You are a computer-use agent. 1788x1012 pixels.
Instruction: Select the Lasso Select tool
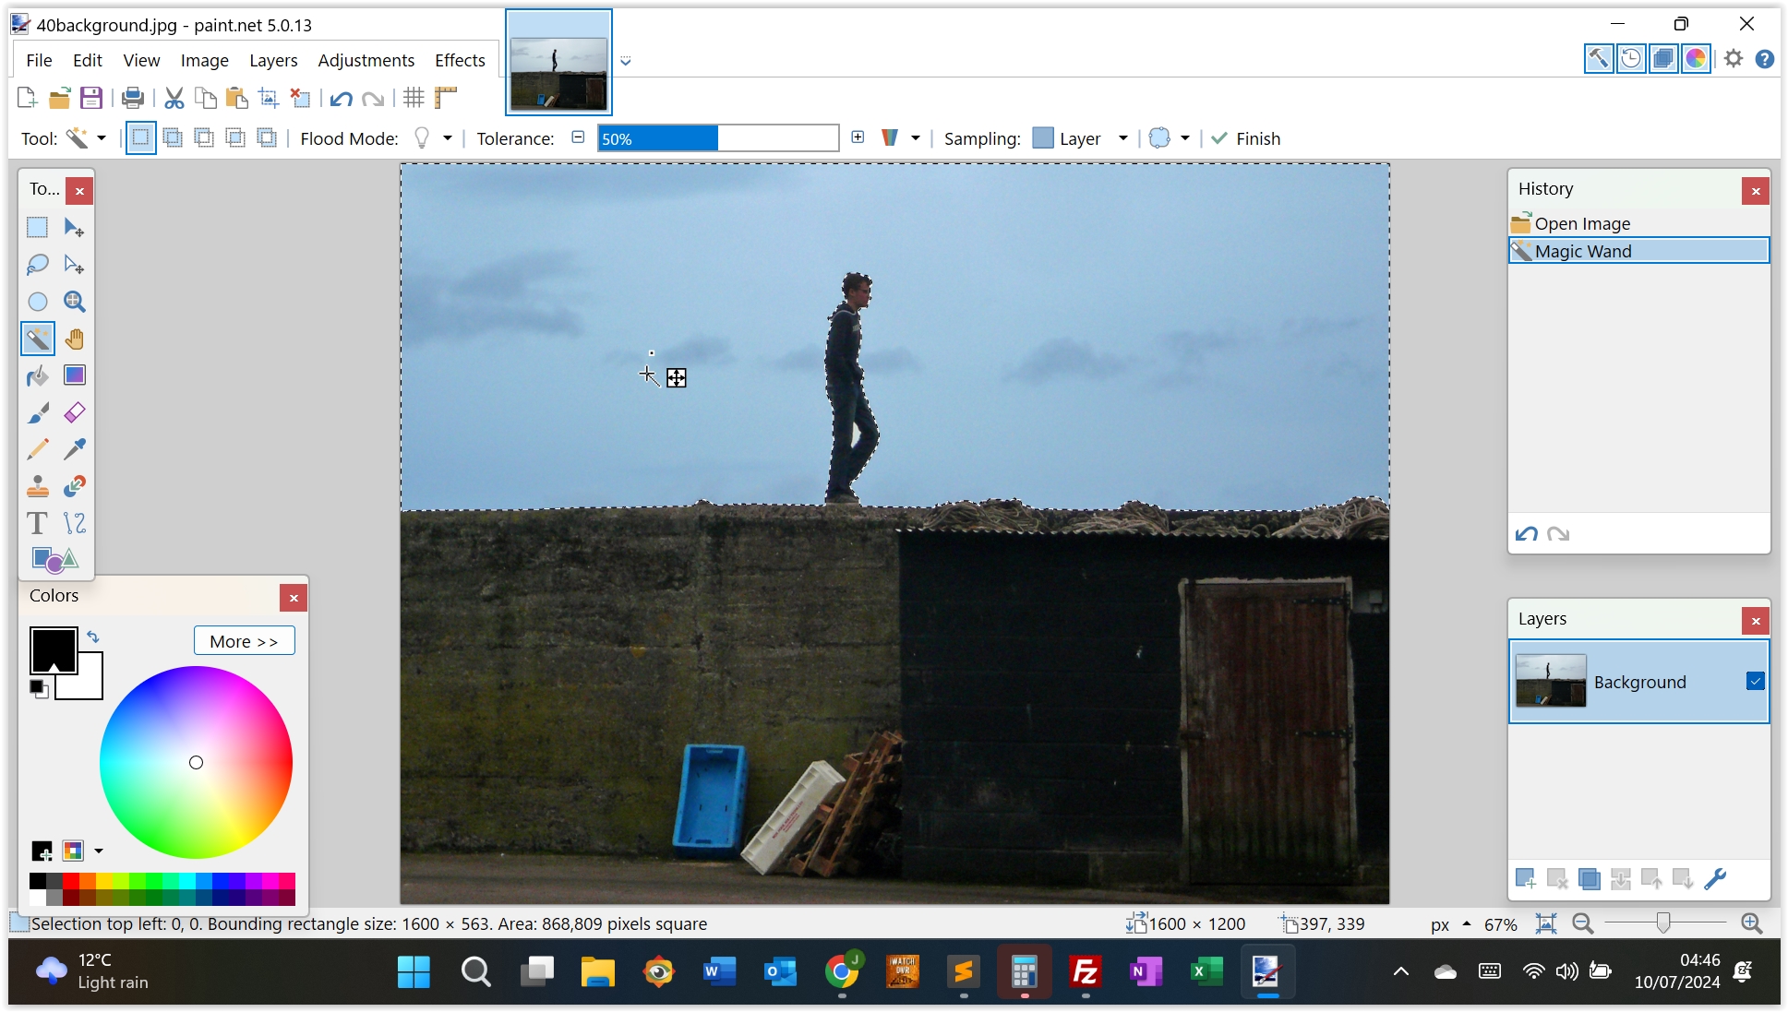tap(37, 265)
